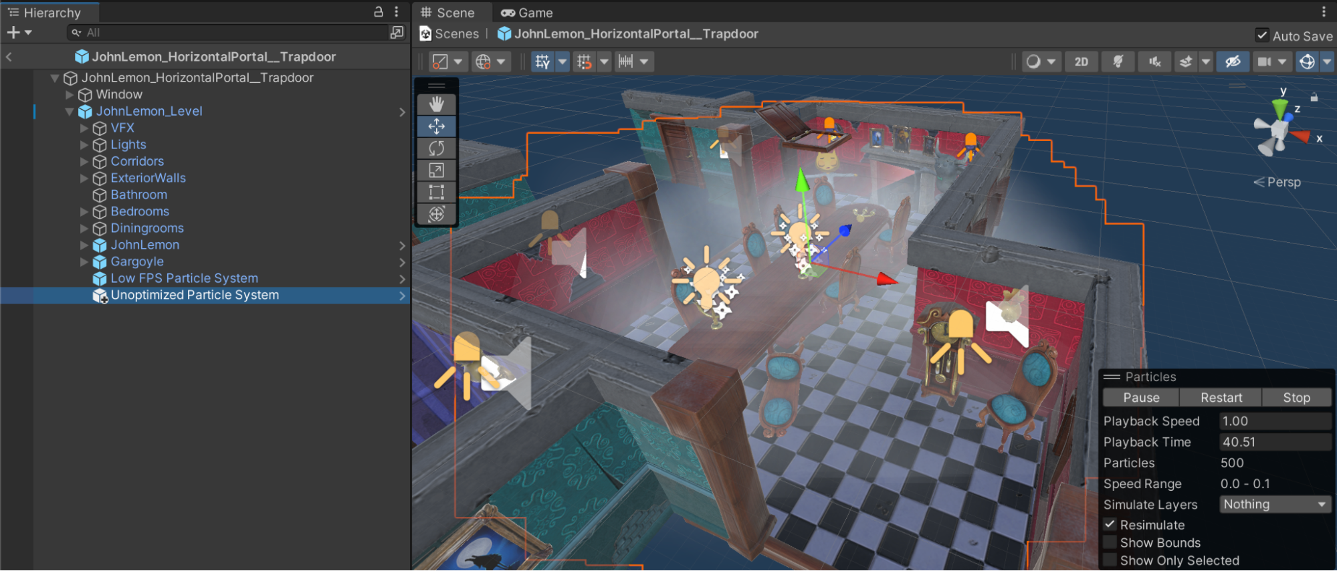Select the combined Transform tool
Viewport: 1337px width, 571px height.
(x=436, y=214)
